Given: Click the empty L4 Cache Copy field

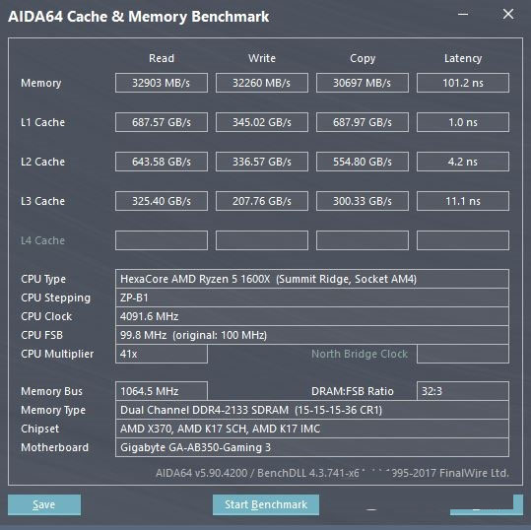Looking at the screenshot, I should (363, 240).
